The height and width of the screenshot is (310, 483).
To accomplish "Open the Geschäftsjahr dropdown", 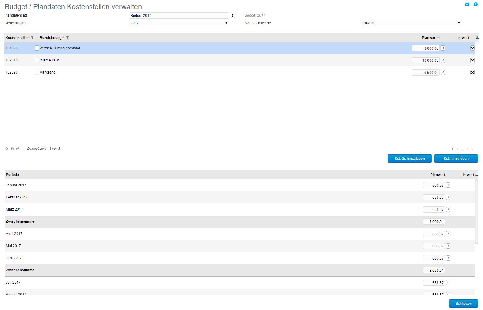I will point(179,23).
